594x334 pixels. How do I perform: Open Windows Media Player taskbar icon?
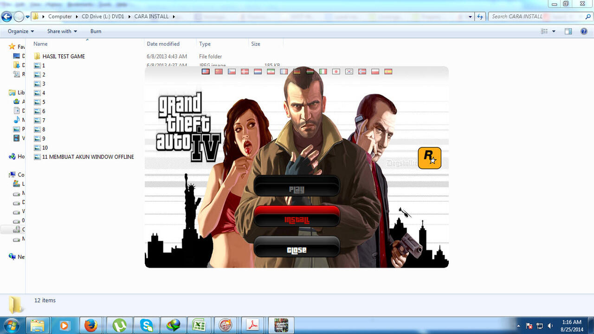64,325
